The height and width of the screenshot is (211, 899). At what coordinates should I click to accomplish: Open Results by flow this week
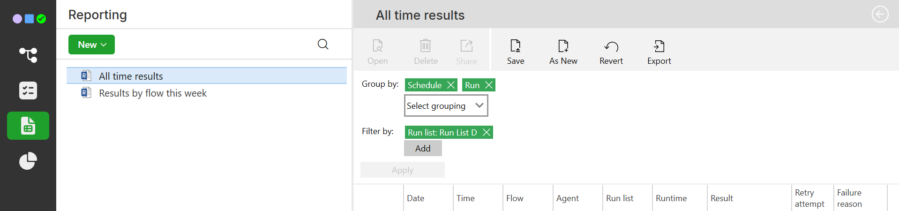152,93
